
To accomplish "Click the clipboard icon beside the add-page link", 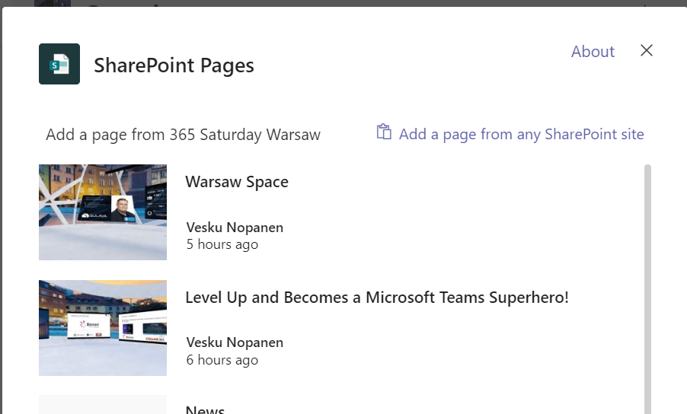I will pyautogui.click(x=384, y=132).
